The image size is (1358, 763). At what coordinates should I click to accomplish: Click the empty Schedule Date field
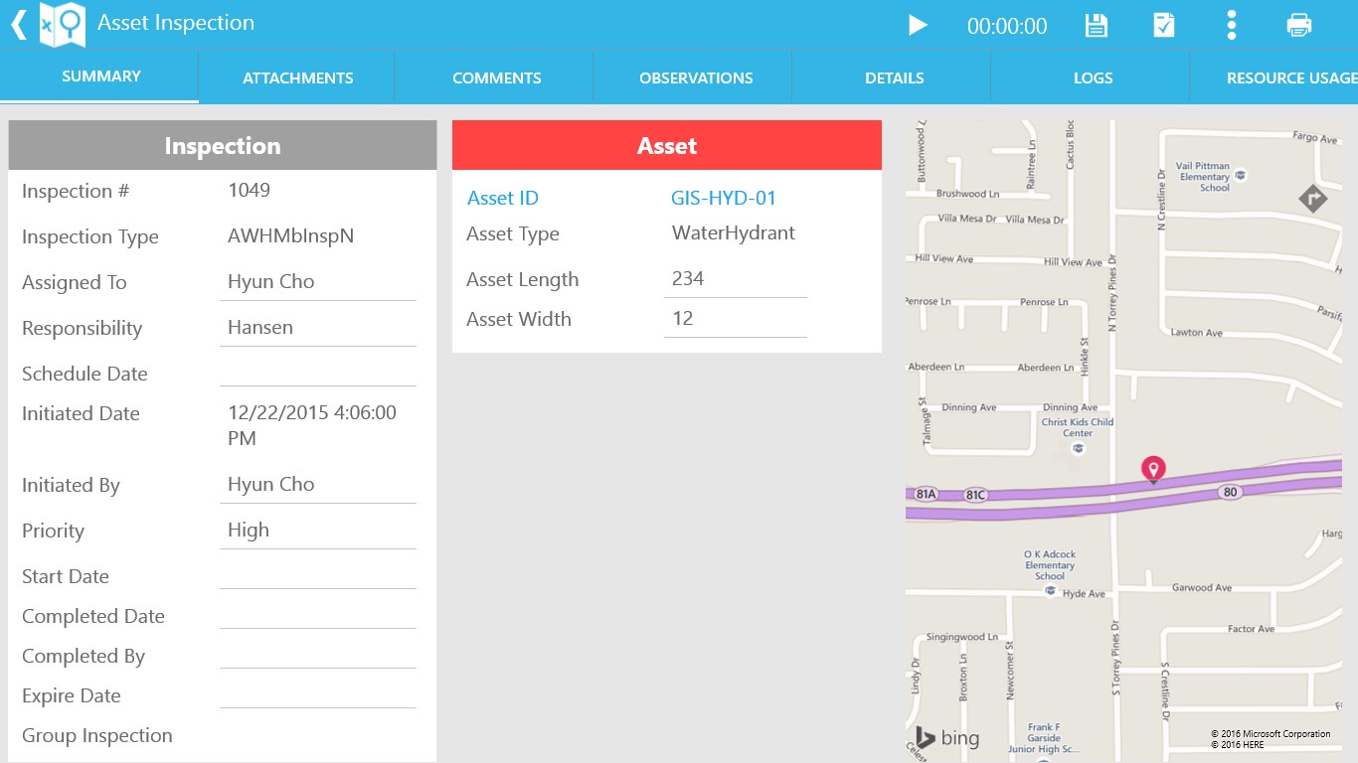pyautogui.click(x=318, y=376)
